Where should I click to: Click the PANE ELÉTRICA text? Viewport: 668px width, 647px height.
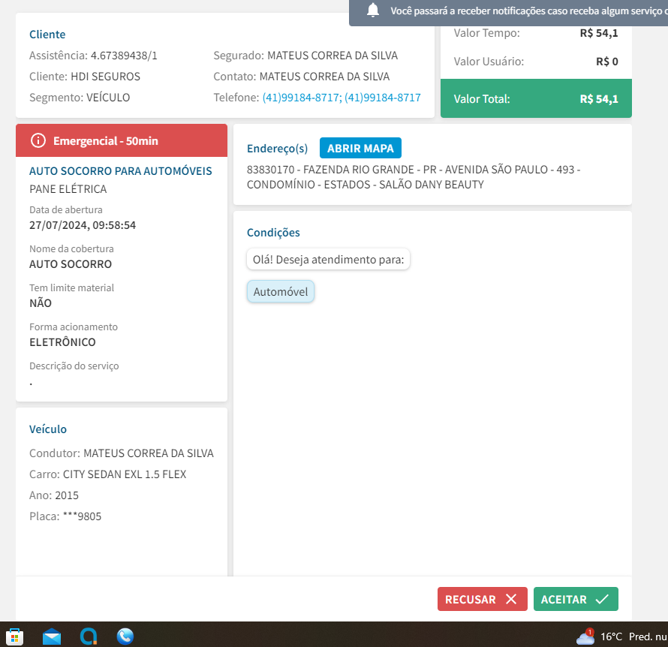click(x=68, y=189)
